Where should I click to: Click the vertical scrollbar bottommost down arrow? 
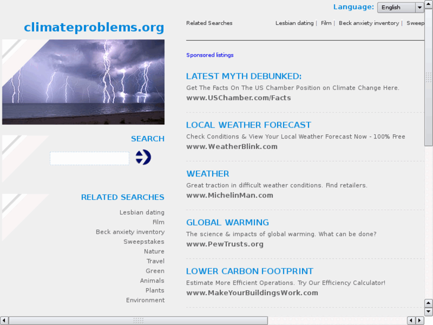(x=429, y=312)
